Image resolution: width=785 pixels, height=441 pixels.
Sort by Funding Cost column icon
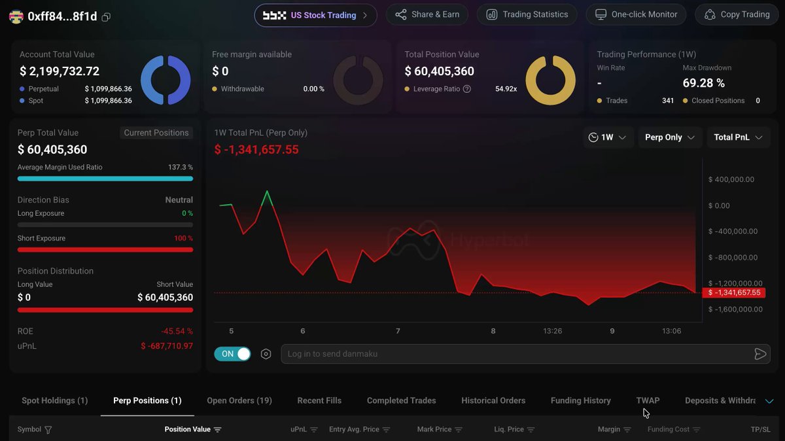pyautogui.click(x=697, y=430)
